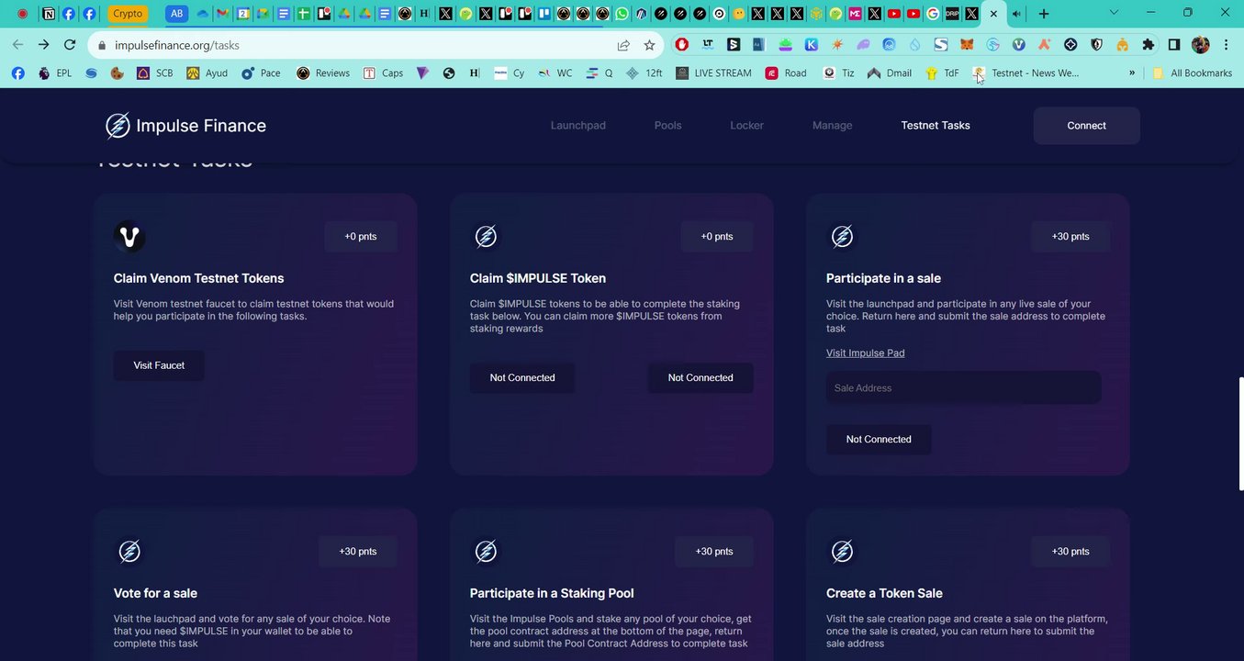The image size is (1244, 661).
Task: Open the tab search chevron dropdown
Action: point(1114,13)
